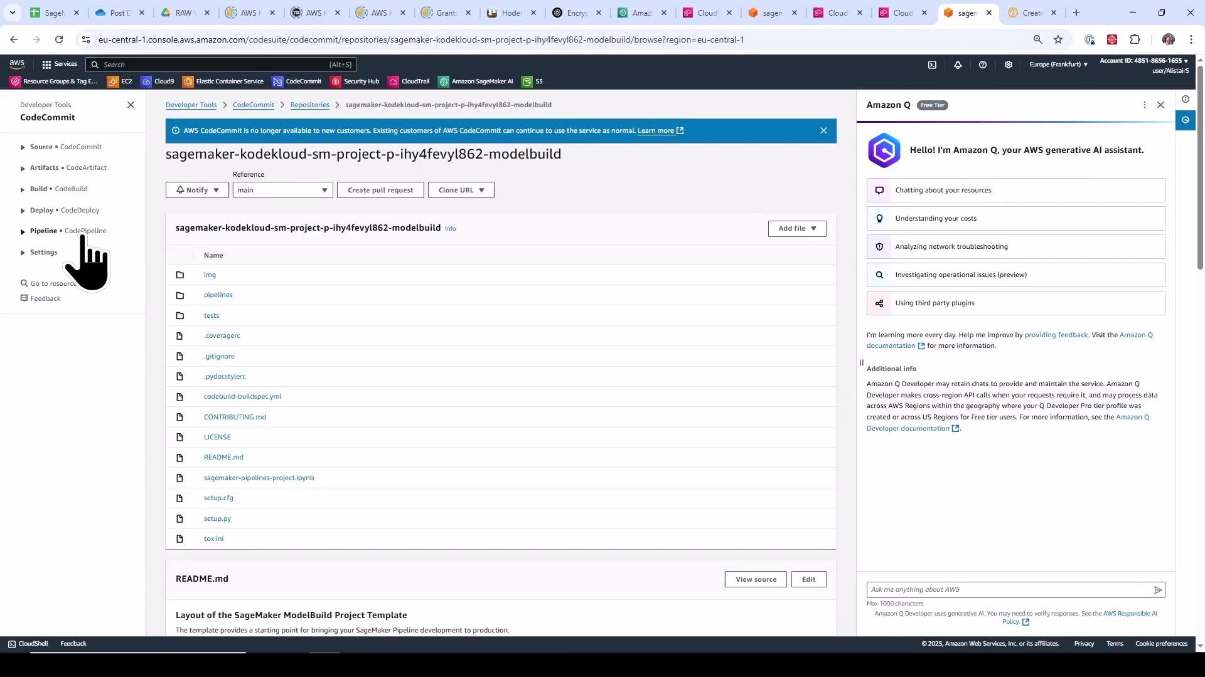The height and width of the screenshot is (677, 1205).
Task: Open CloudShell in the footer bar
Action: (28, 644)
